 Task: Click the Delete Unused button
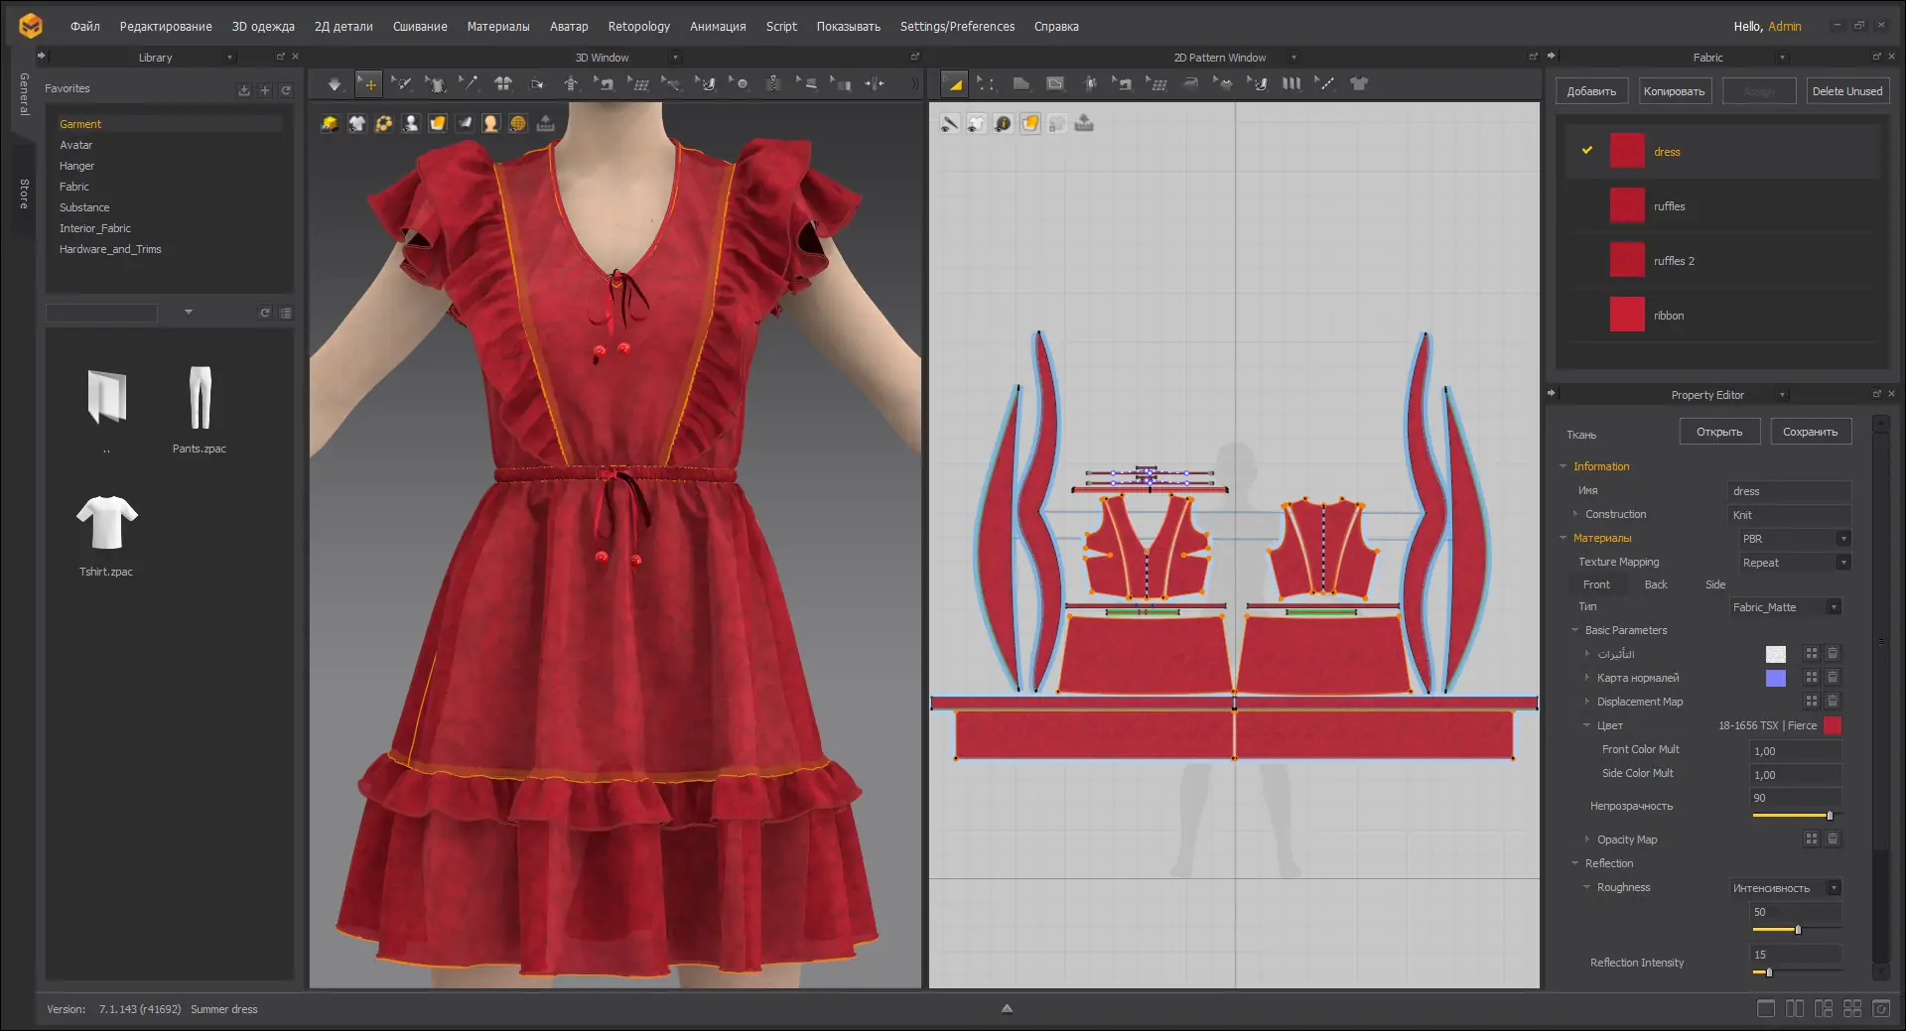tap(1846, 91)
